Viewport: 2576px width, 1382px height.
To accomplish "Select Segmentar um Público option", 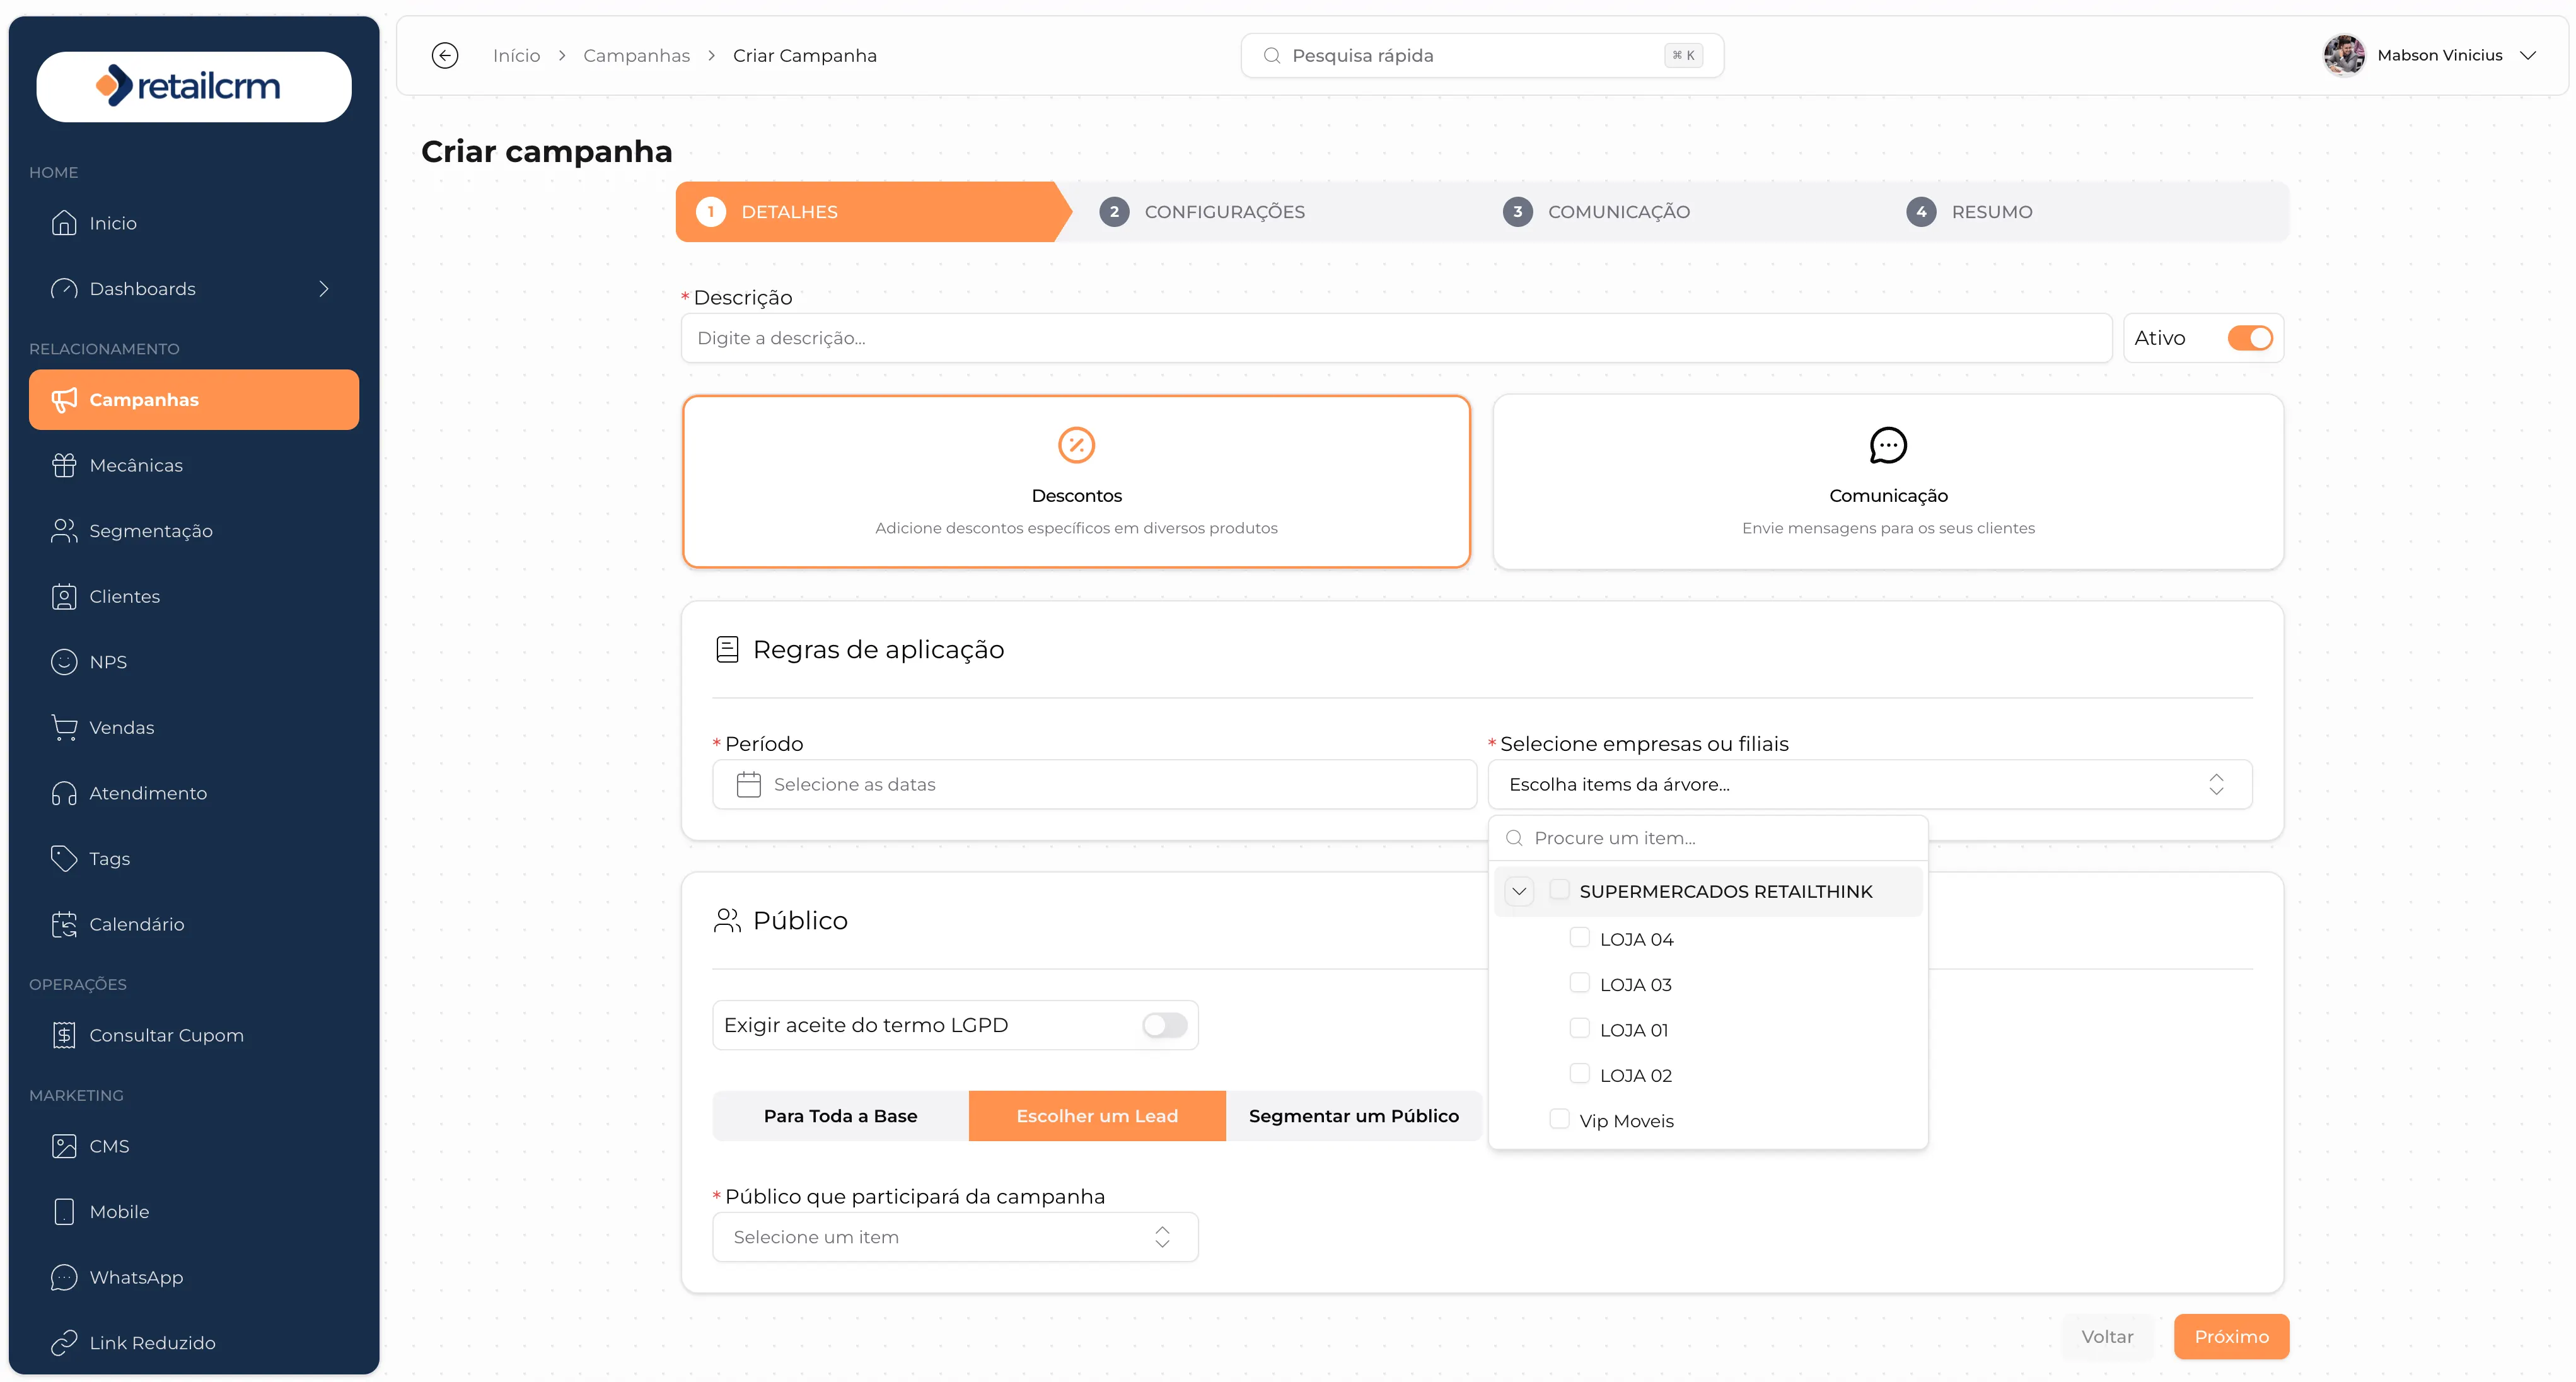I will pos(1354,1116).
